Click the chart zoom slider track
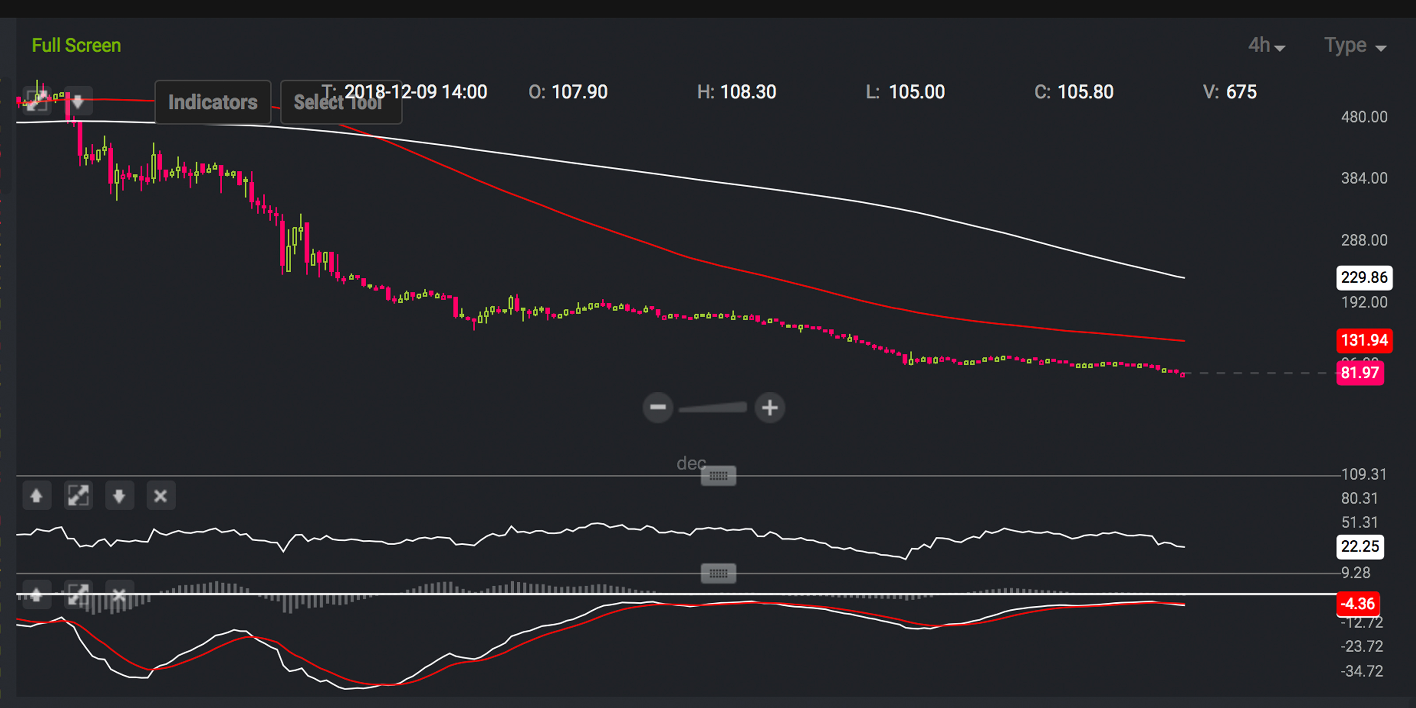Screen dimensions: 1416x708 (x=713, y=408)
